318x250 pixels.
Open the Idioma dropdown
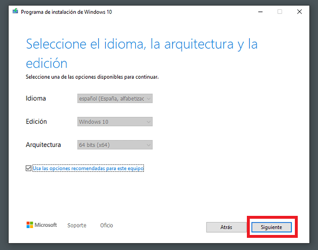pos(115,98)
